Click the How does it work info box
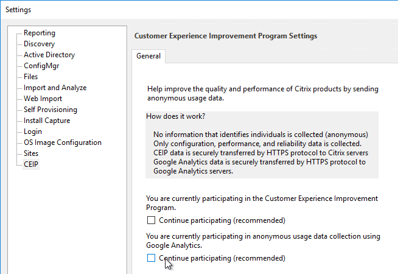398x274 pixels. coord(262,145)
